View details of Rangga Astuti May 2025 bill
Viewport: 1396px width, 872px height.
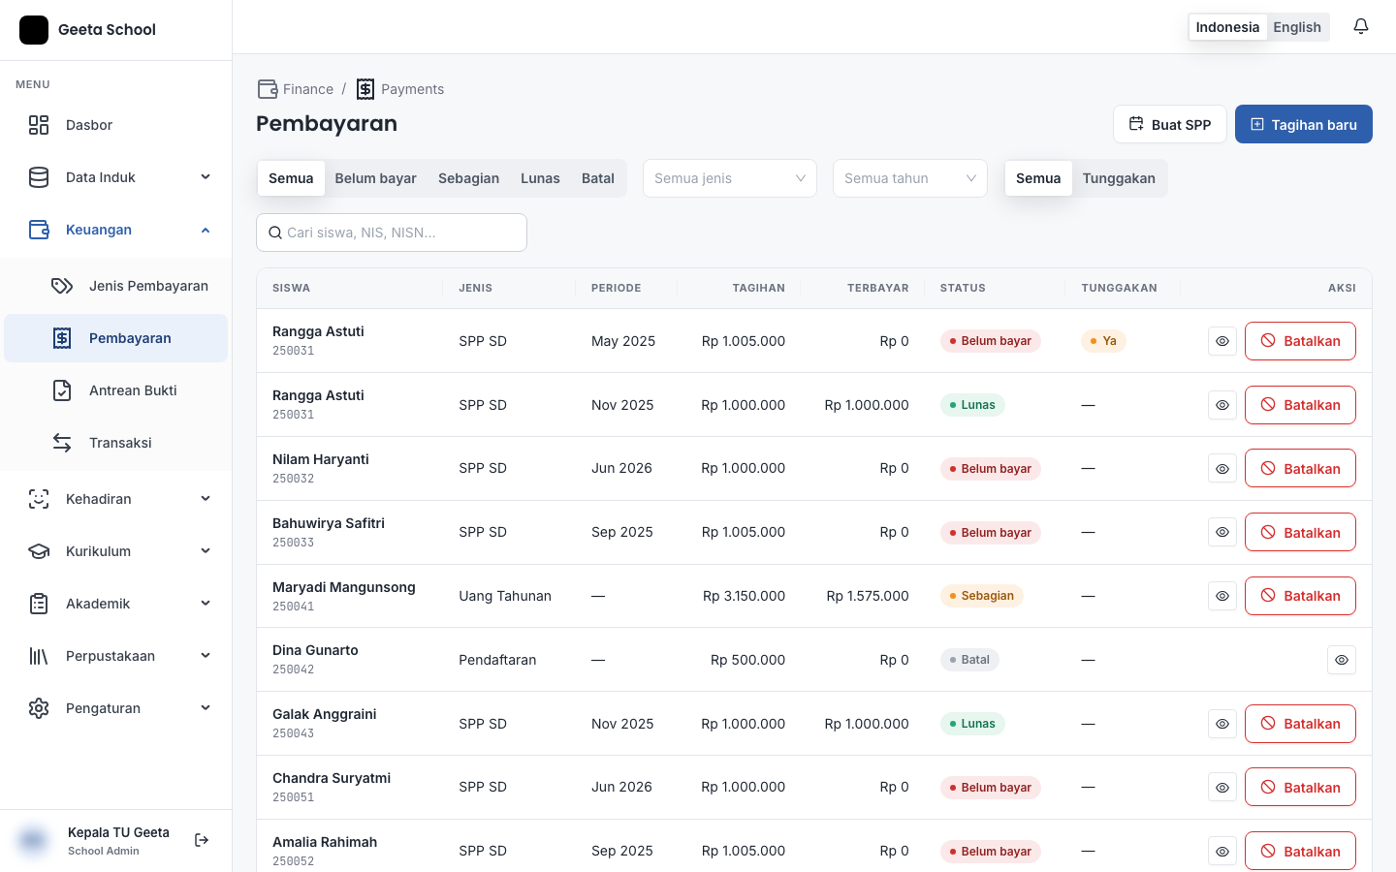coord(1222,341)
